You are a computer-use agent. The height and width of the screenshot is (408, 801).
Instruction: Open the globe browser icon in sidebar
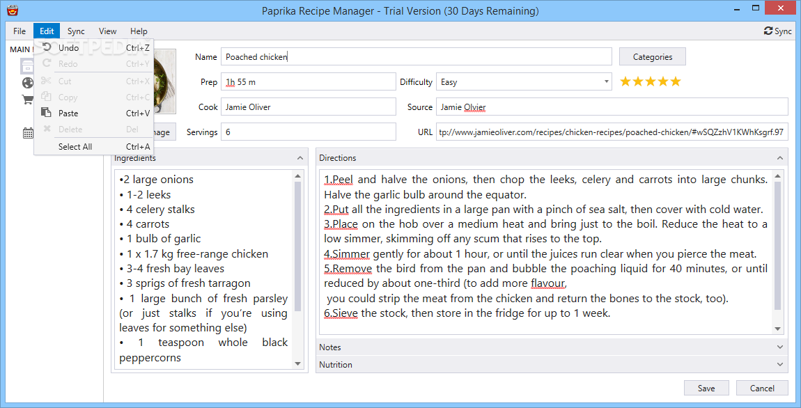point(28,83)
